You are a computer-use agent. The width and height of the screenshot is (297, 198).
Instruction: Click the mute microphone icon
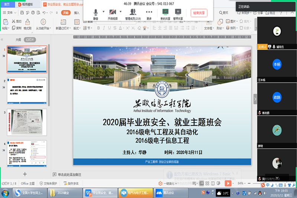coord(96,12)
